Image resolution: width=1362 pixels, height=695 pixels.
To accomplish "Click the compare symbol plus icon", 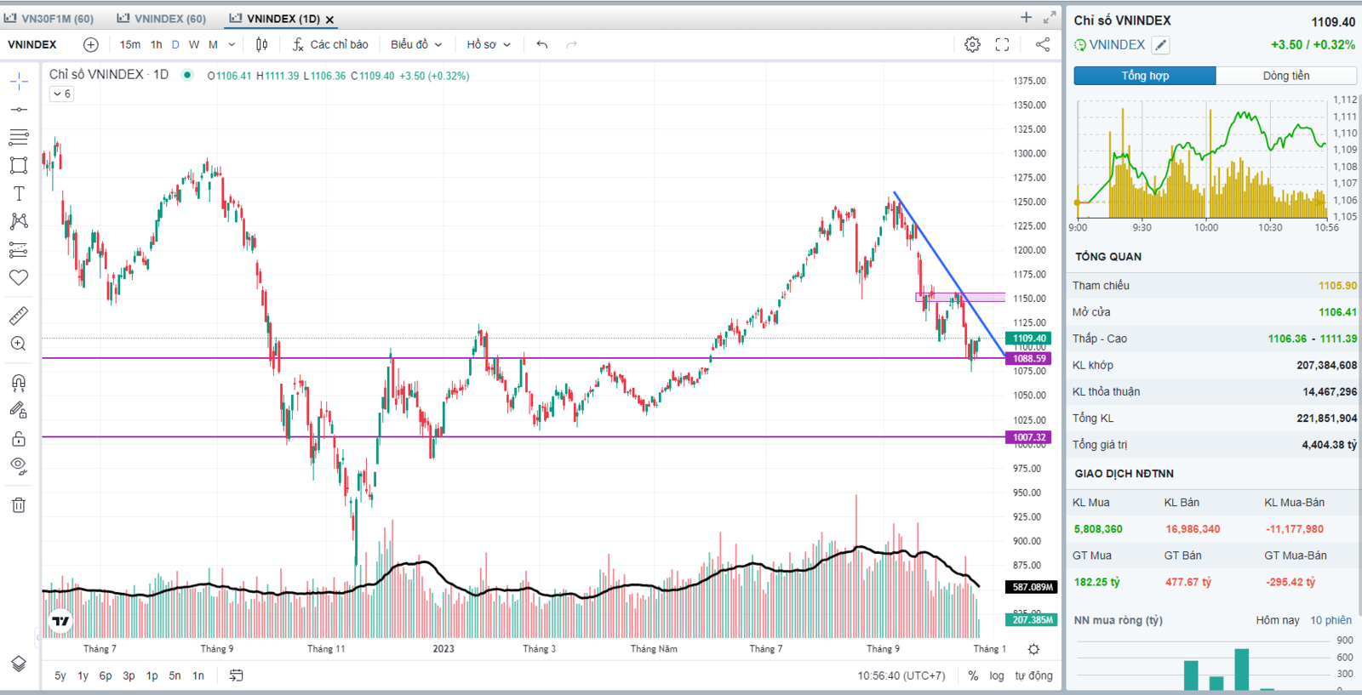I will click(91, 44).
